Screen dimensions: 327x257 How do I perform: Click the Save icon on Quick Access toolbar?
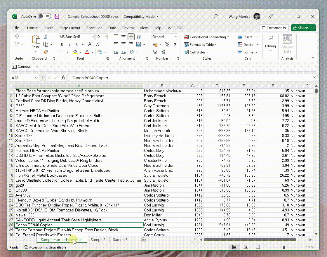pos(57,16)
